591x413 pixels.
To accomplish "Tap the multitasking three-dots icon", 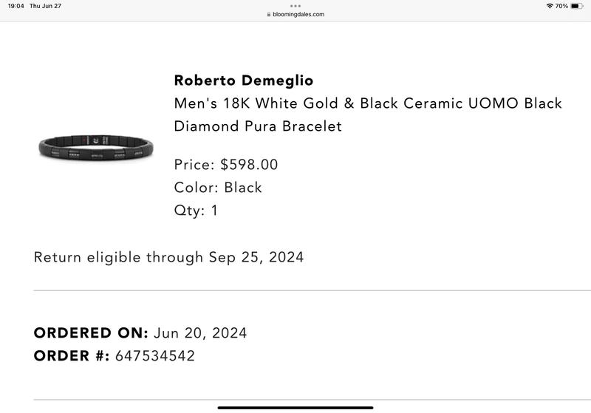I will coord(295,5).
